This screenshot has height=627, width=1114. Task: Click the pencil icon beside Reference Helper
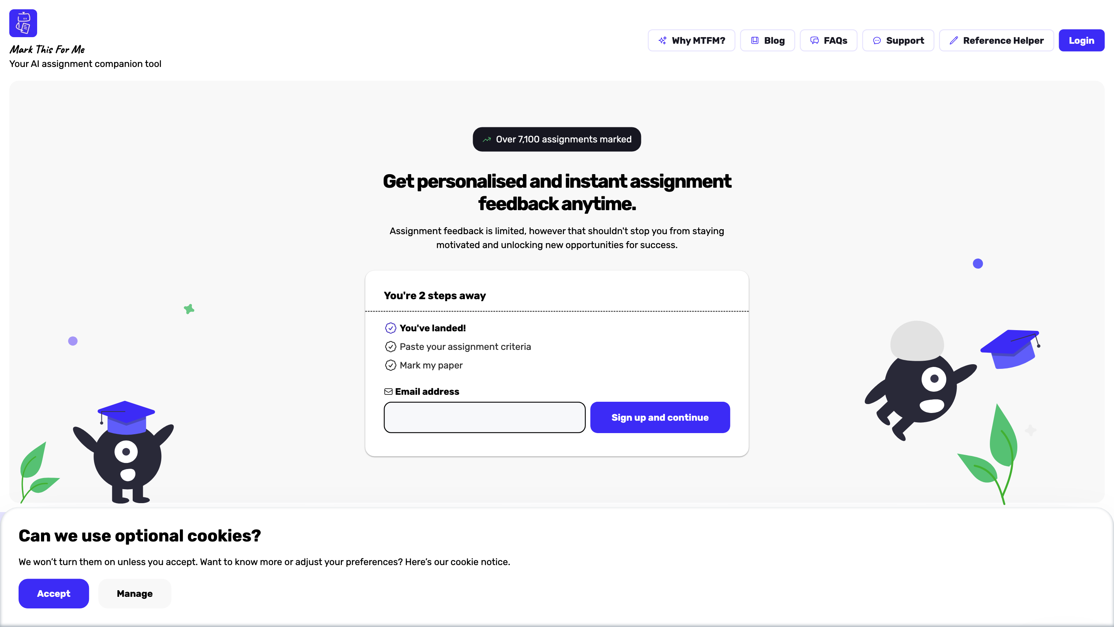(x=953, y=41)
